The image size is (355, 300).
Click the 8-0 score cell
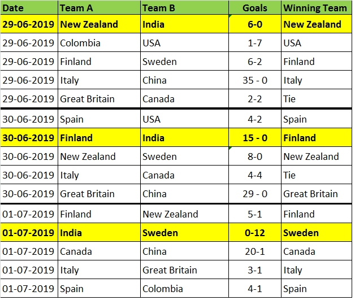(x=255, y=156)
